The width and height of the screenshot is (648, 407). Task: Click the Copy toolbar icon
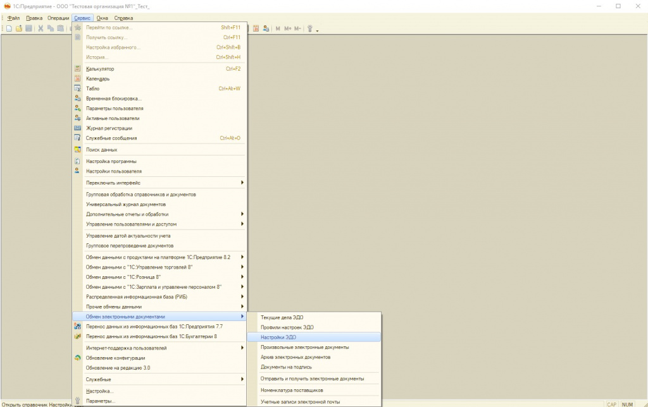point(51,28)
